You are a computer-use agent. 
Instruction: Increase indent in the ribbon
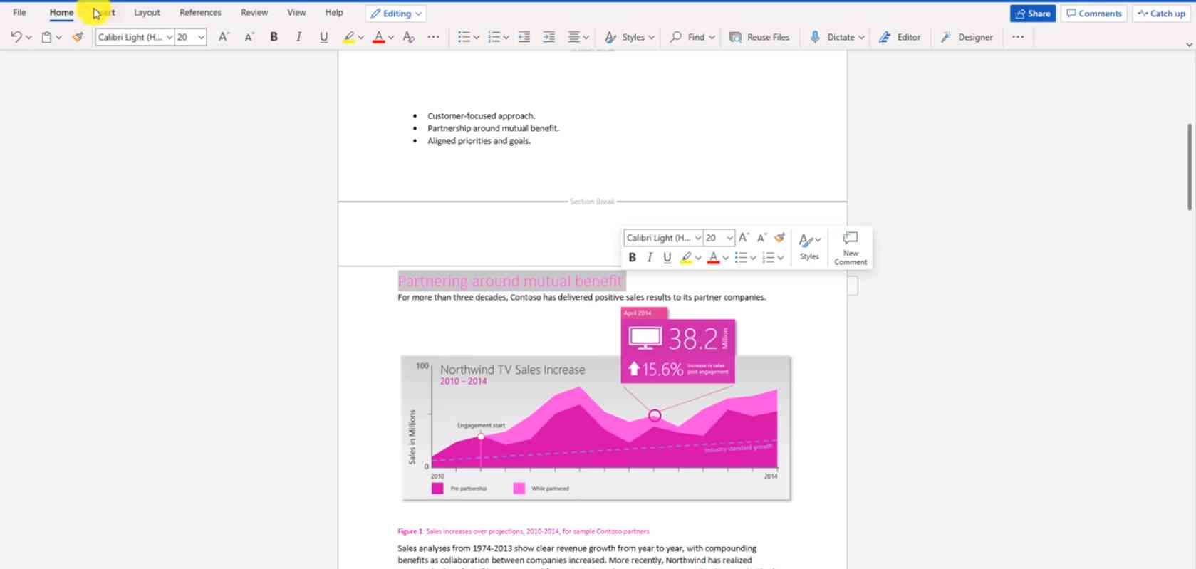(x=548, y=37)
